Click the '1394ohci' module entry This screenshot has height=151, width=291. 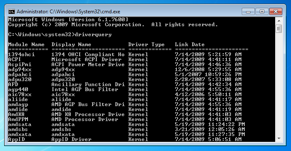point(21,54)
